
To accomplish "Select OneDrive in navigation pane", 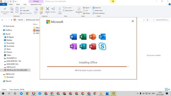I will 7,30.
